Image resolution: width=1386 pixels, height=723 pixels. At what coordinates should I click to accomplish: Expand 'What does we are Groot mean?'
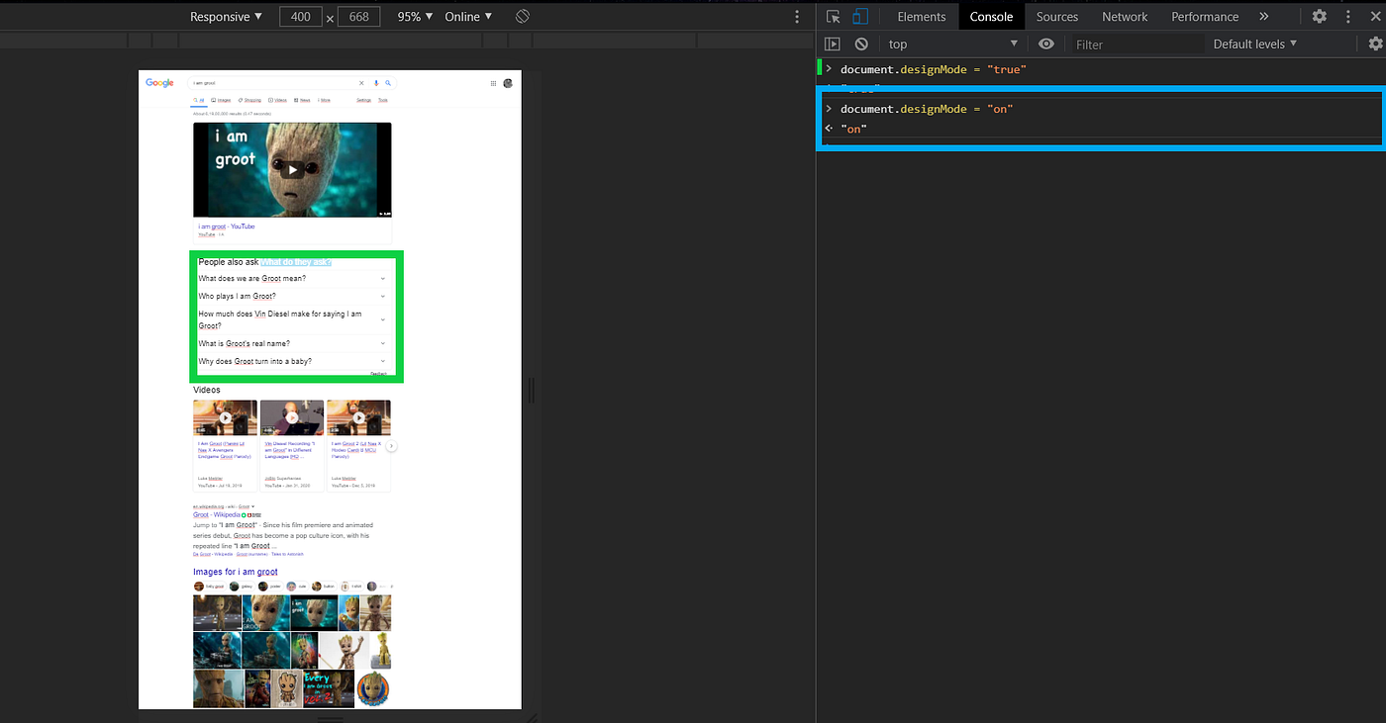point(292,278)
